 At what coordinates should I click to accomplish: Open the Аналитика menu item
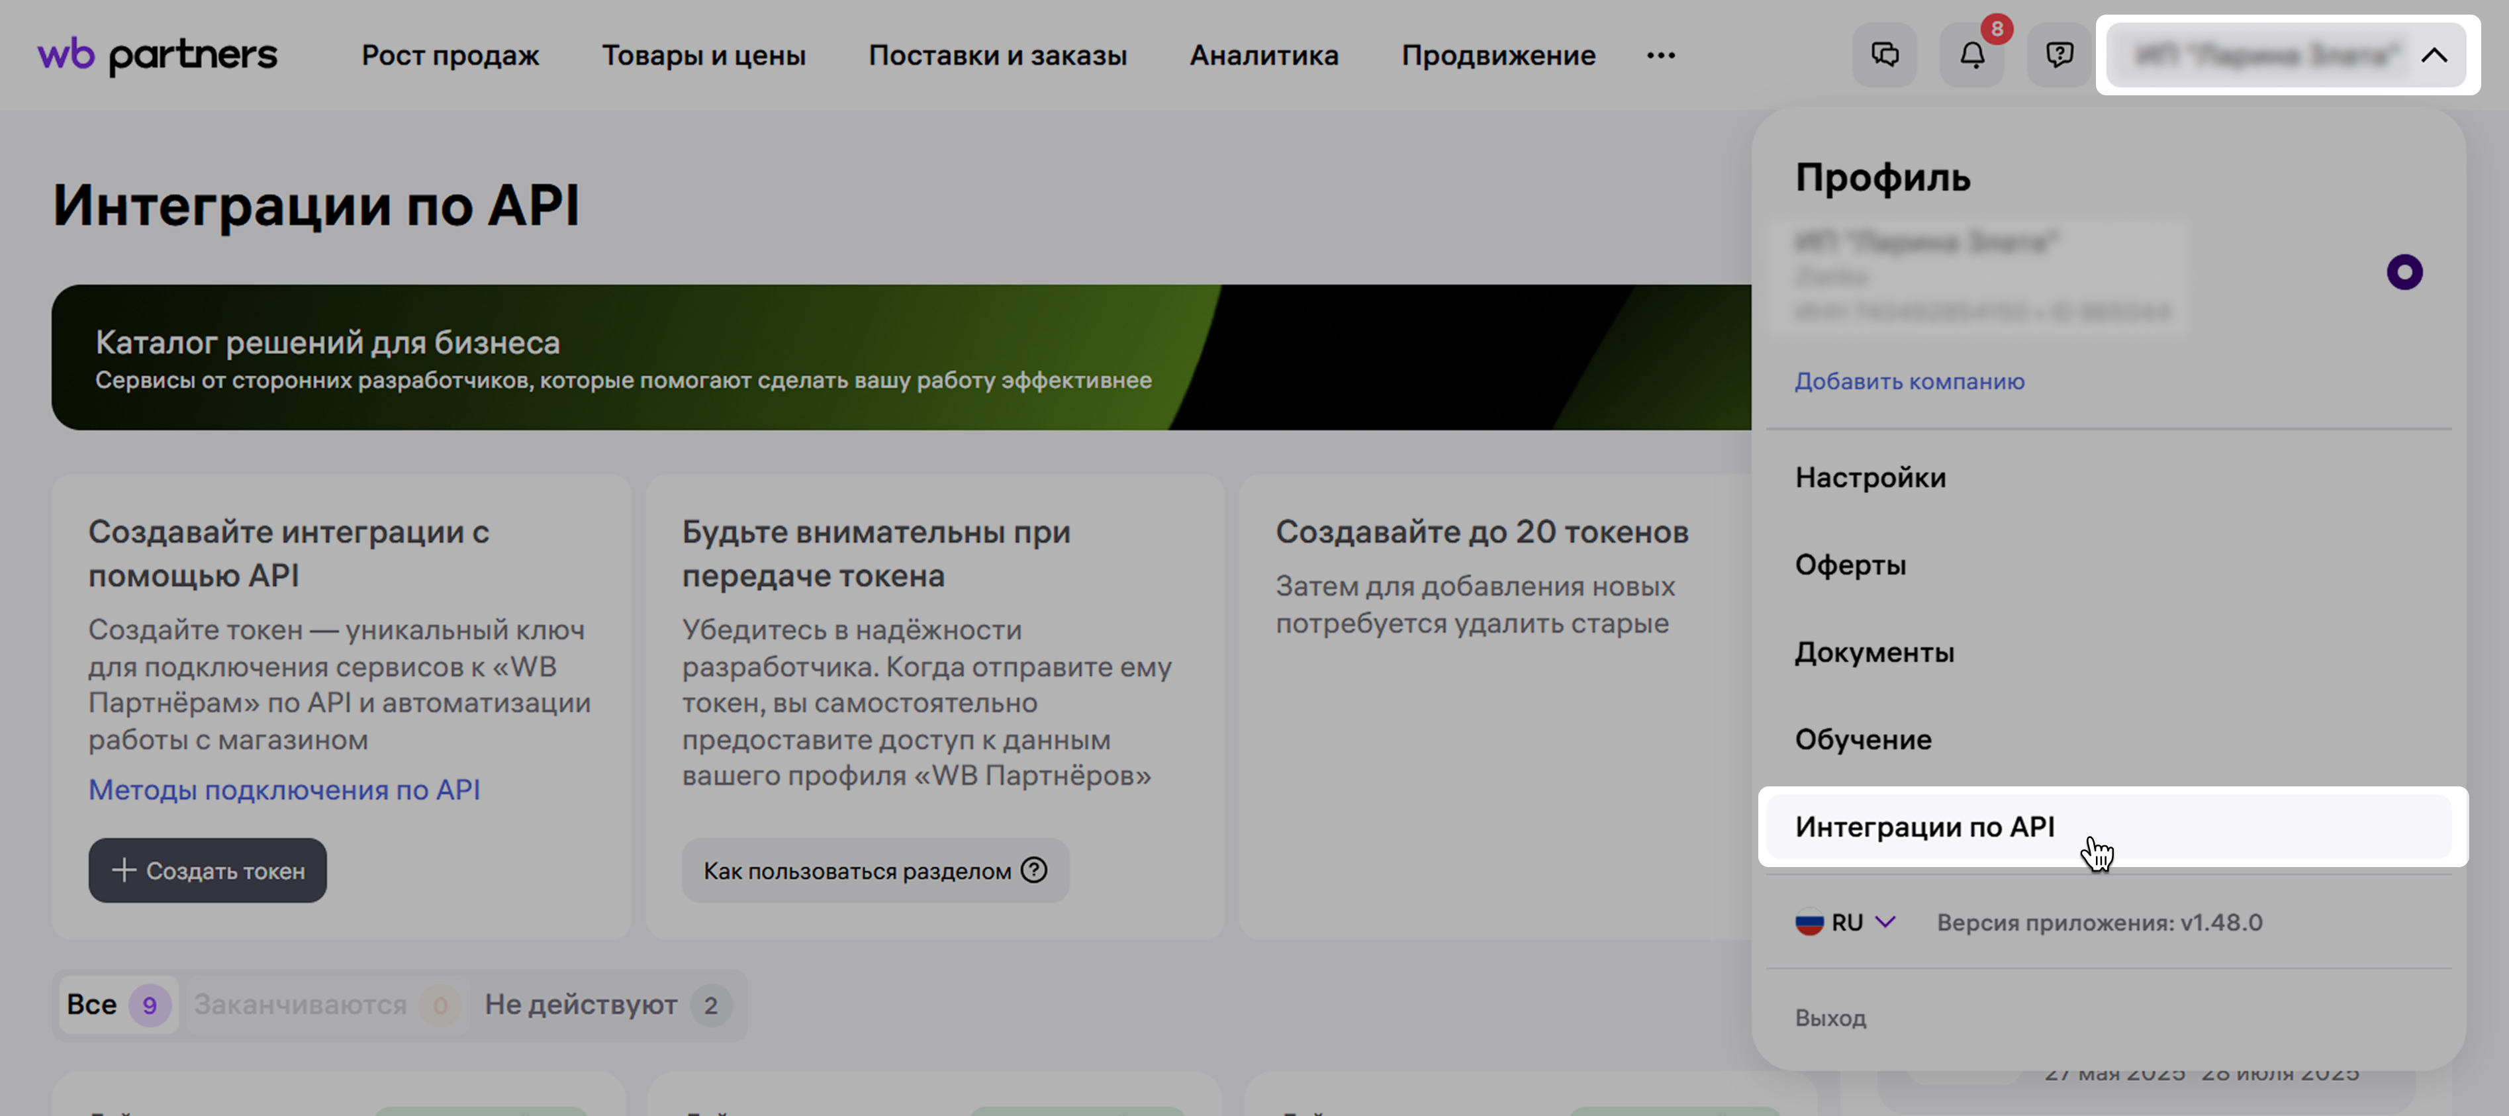1263,56
